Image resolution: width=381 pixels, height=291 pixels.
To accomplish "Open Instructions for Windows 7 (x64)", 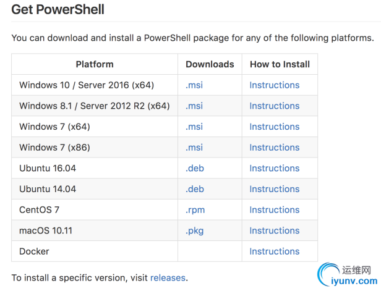I will click(x=274, y=127).
